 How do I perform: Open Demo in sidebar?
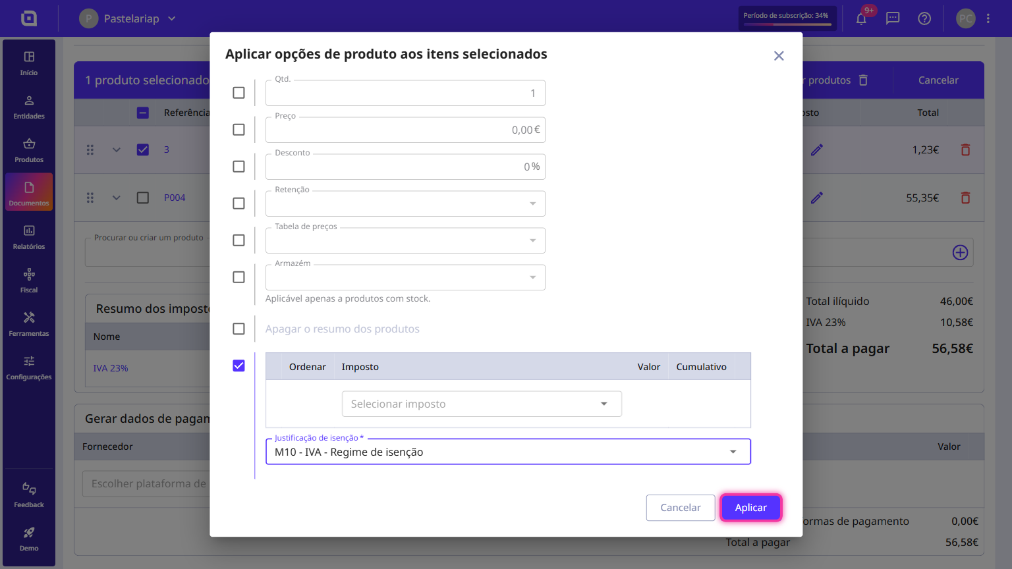(x=29, y=539)
